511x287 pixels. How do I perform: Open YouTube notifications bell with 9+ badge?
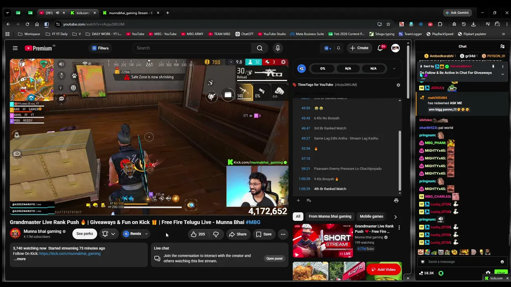coord(380,48)
